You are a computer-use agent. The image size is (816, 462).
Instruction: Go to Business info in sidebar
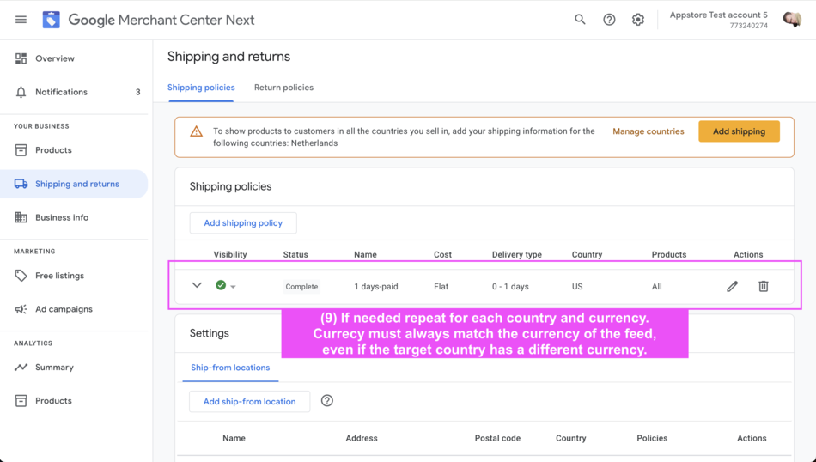point(62,217)
